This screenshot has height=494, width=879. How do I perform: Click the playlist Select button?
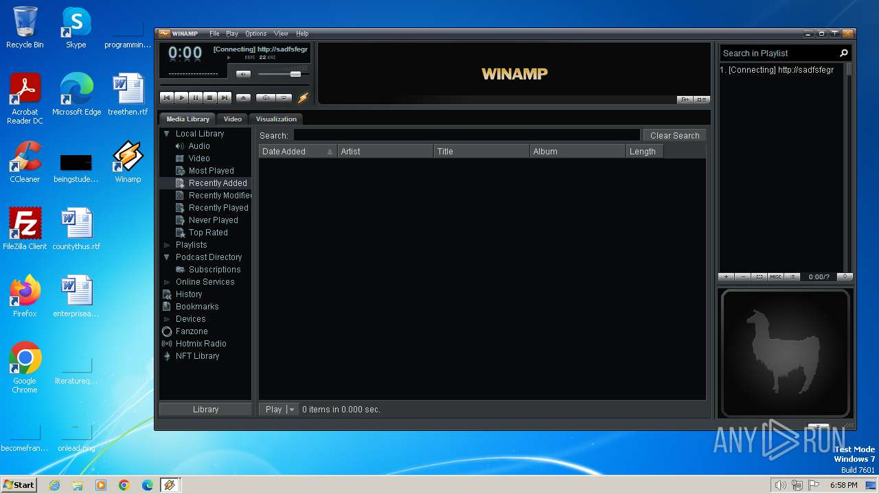[760, 277]
